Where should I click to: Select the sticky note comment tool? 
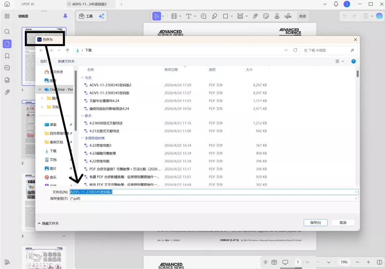pyautogui.click(x=203, y=16)
